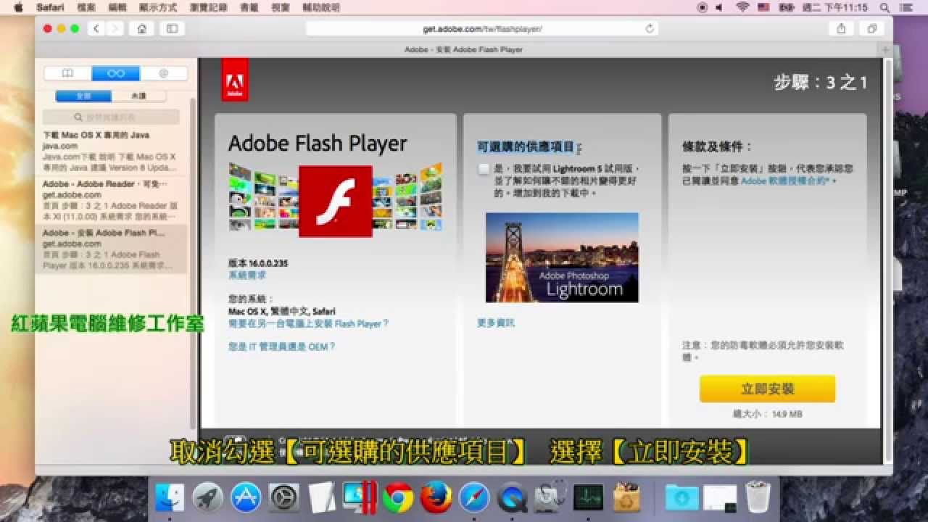Open the Java for Mac OS X reading item
The width and height of the screenshot is (928, 522).
click(x=111, y=151)
